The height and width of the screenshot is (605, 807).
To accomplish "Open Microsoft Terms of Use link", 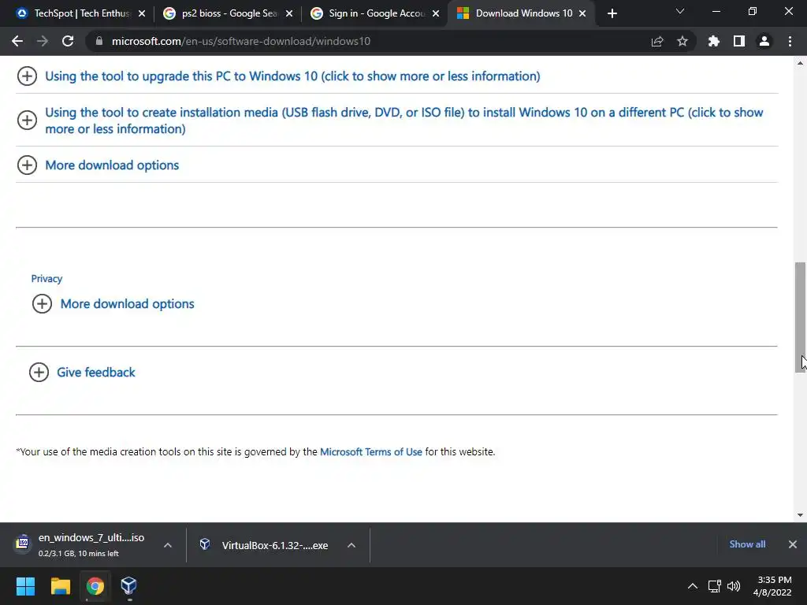I will [x=370, y=451].
